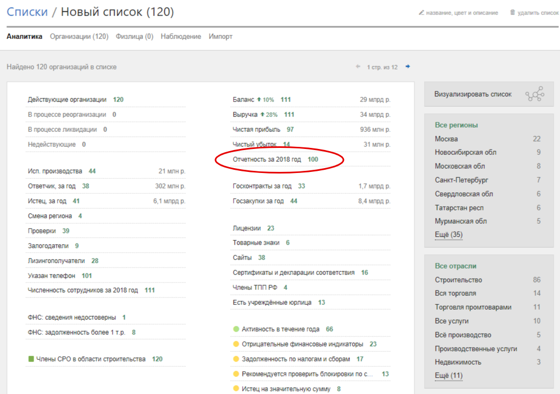
Task: Click the green square SRO members marker
Action: 31,359
